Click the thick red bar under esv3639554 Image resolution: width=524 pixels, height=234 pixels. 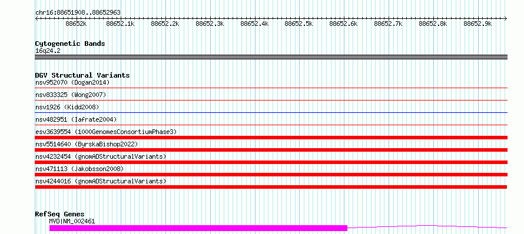click(x=271, y=138)
